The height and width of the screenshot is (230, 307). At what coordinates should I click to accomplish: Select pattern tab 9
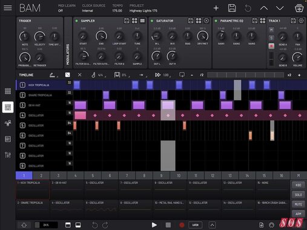pos(161,176)
